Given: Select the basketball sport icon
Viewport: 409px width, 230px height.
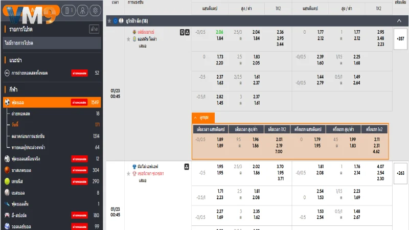Looking at the screenshot, I should point(7,170).
